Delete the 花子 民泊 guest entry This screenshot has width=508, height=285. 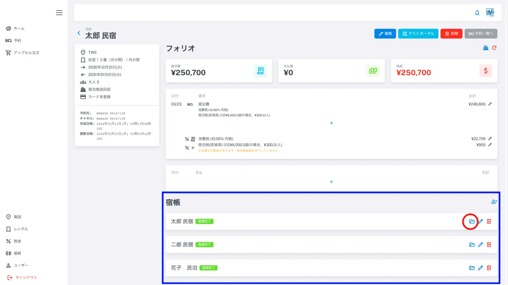point(489,268)
